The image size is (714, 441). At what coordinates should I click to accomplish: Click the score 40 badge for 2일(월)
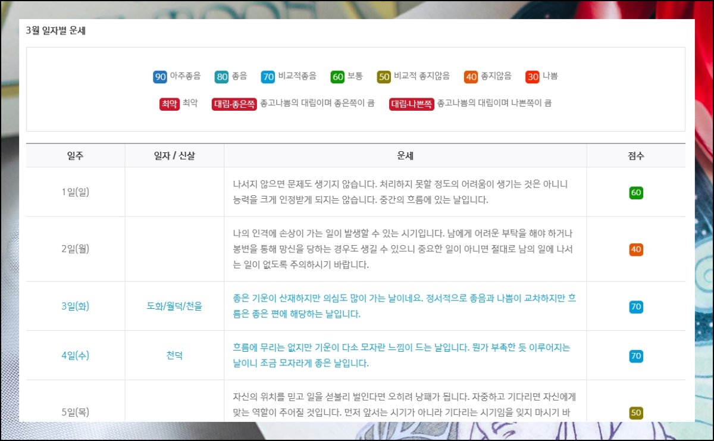(636, 249)
